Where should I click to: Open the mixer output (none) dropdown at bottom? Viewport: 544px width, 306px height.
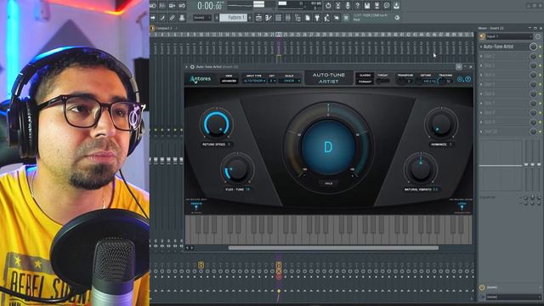point(513,297)
